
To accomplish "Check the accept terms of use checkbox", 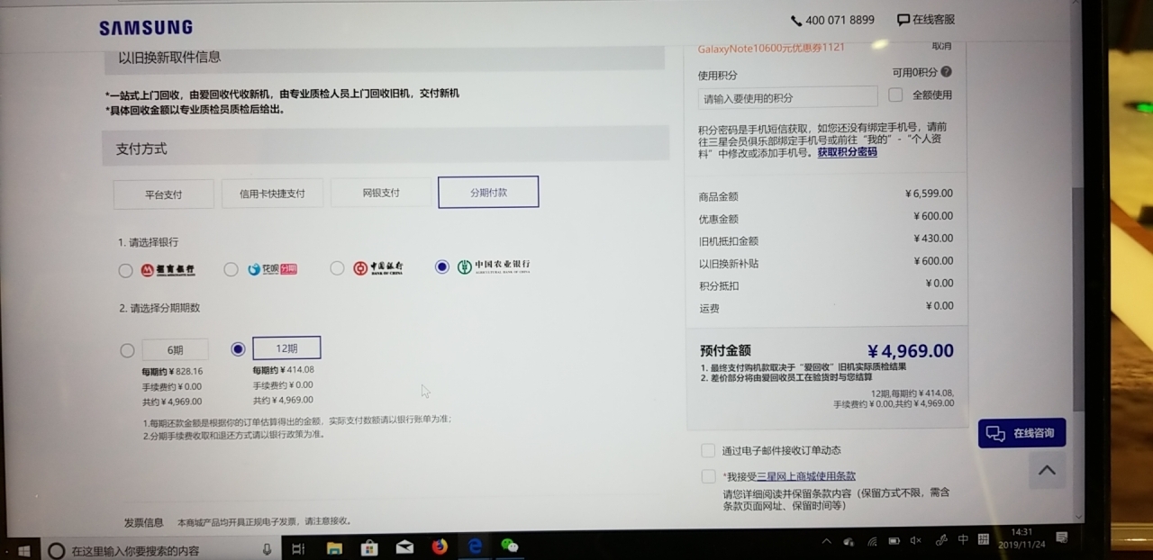I will (708, 476).
